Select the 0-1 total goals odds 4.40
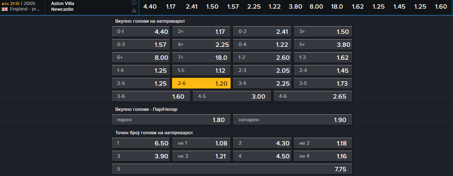The width and height of the screenshot is (453, 176). click(x=141, y=32)
